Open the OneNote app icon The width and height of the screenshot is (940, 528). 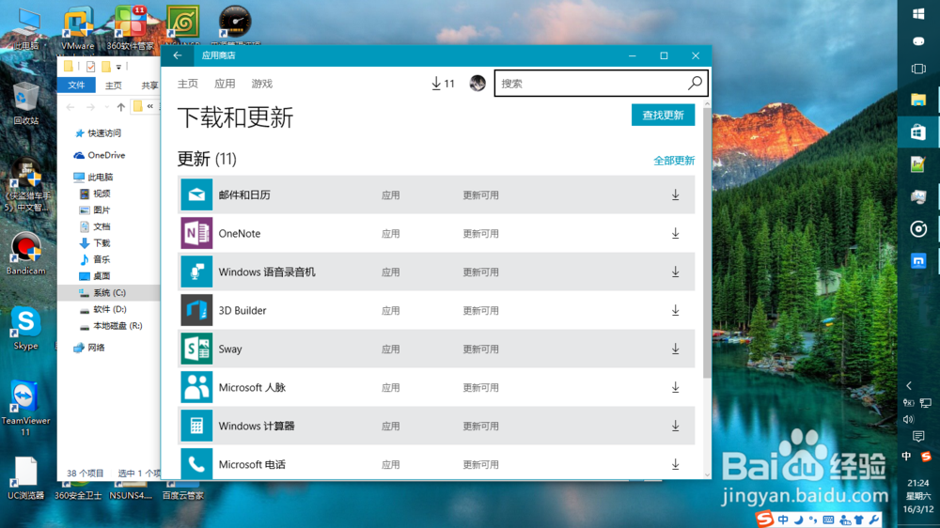(196, 233)
